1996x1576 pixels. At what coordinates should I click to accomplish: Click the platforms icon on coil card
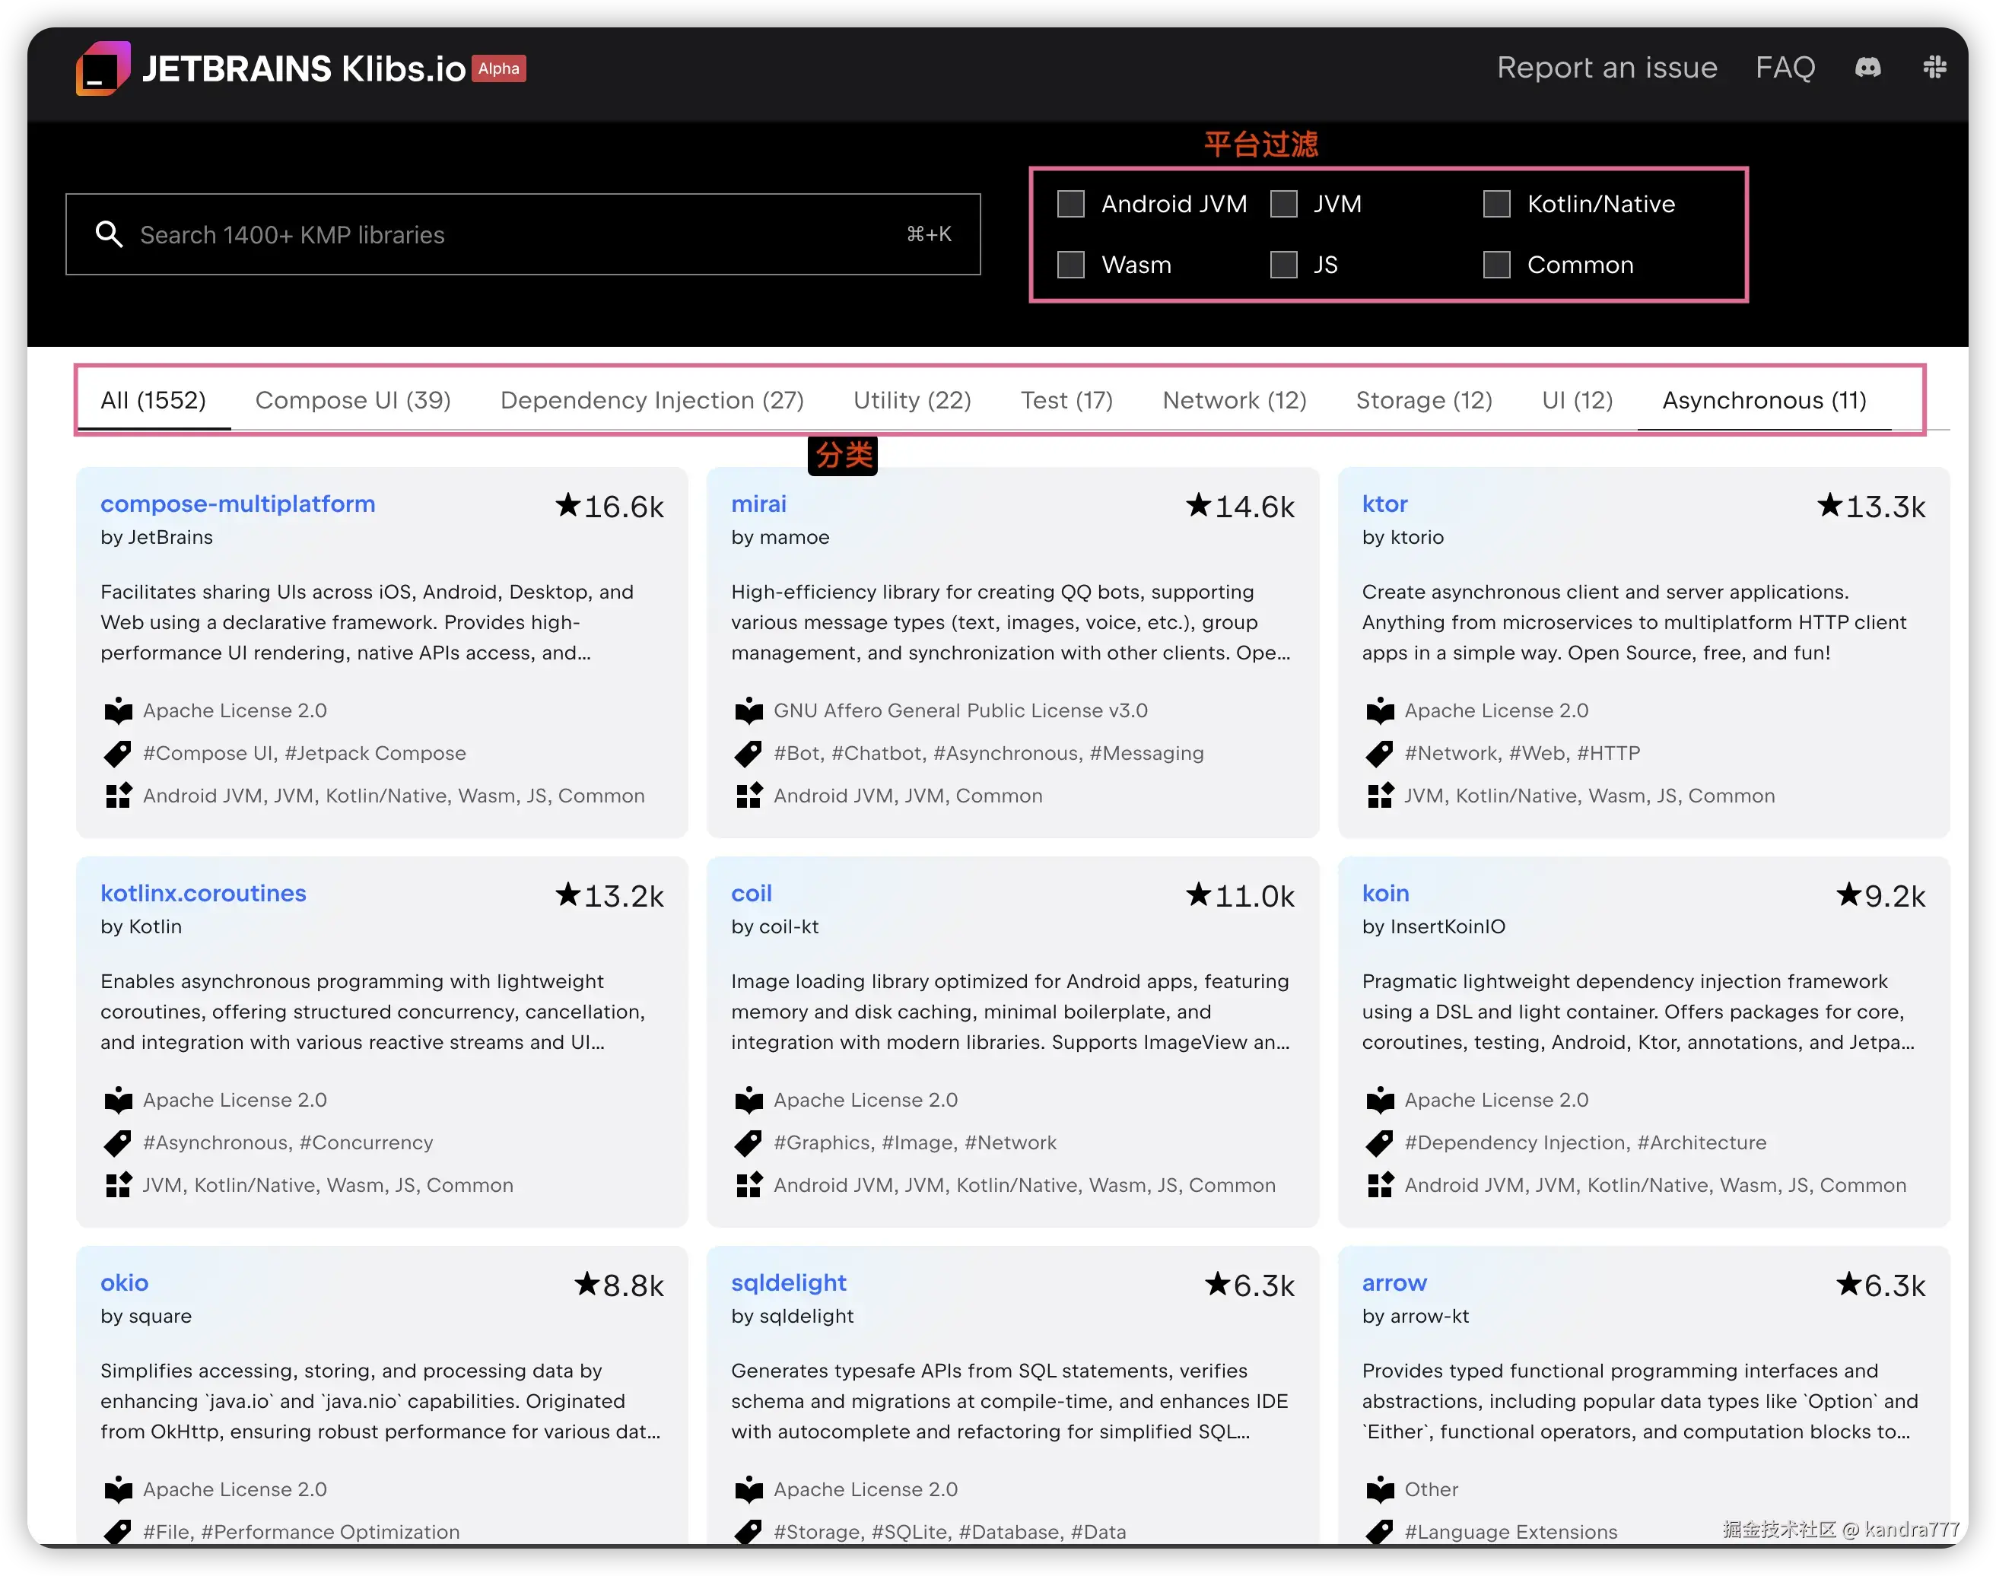(x=748, y=1185)
